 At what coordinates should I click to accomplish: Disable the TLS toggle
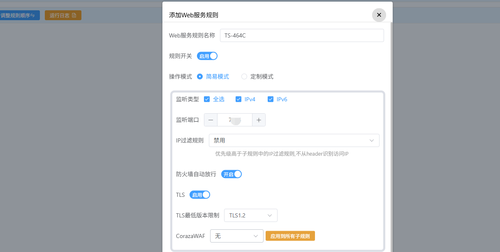(x=200, y=194)
